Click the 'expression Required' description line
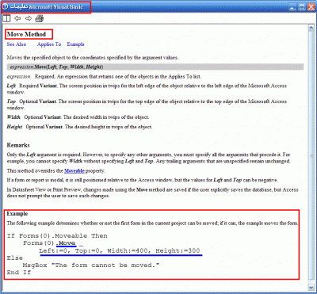317x294 pixels. click(x=104, y=77)
